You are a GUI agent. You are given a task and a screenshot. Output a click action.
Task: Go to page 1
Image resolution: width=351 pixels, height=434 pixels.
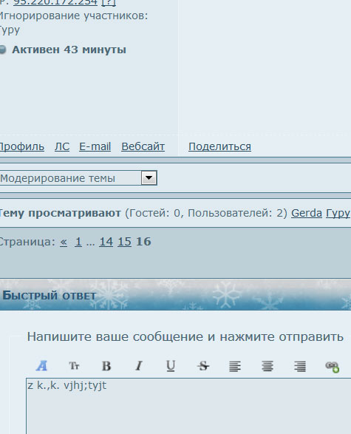click(x=78, y=242)
